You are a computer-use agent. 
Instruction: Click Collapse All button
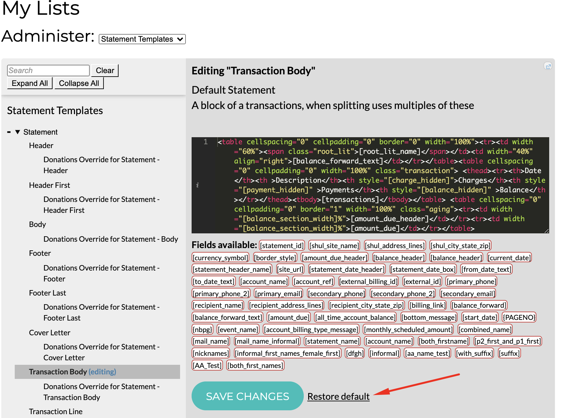[x=79, y=83]
